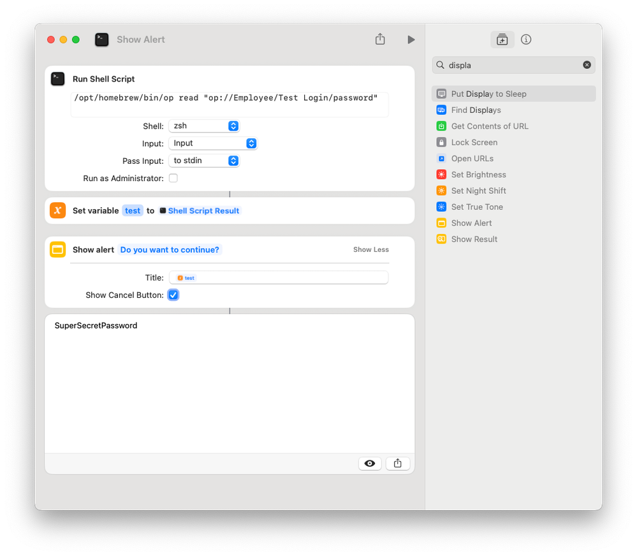Click the SuperSecretPassword result text

(x=96, y=325)
